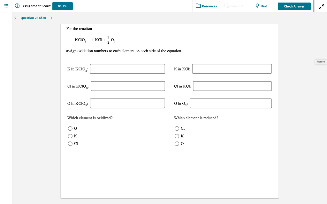Click the Give Up flag icon

[x=225, y=6]
